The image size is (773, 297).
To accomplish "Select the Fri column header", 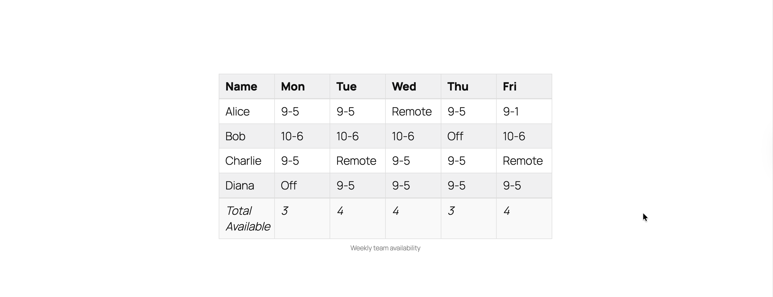I will (x=524, y=87).
